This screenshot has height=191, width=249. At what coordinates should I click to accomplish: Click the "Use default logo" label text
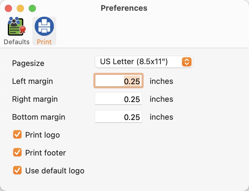(55, 171)
